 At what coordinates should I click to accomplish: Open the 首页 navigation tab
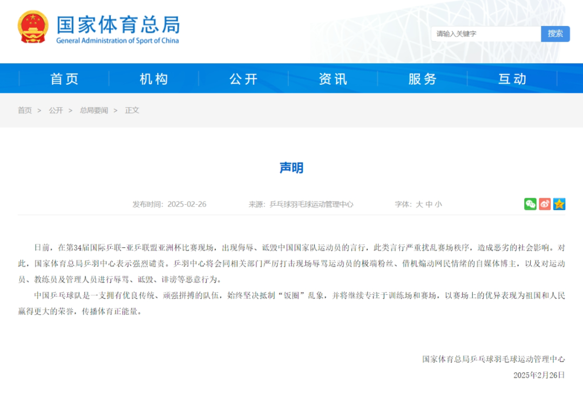tap(64, 79)
